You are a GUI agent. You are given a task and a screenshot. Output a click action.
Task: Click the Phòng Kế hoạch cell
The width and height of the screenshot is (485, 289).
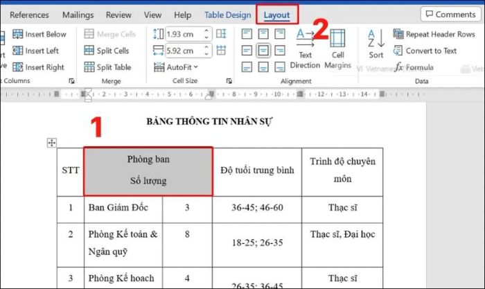123,278
